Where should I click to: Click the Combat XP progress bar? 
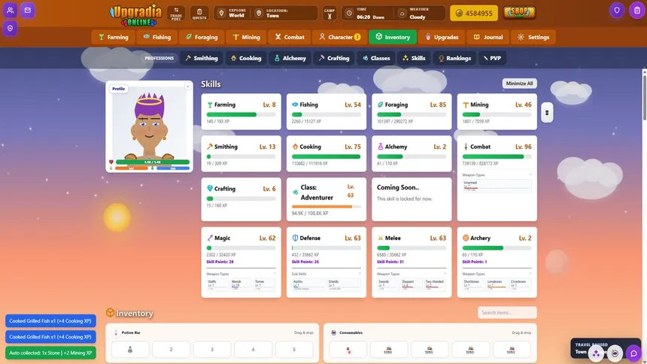[x=497, y=157]
